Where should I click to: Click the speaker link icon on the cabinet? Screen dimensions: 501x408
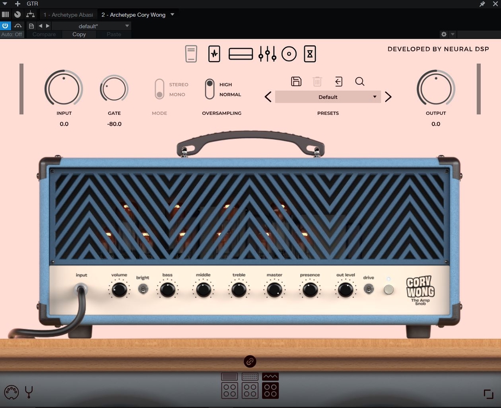[250, 362]
